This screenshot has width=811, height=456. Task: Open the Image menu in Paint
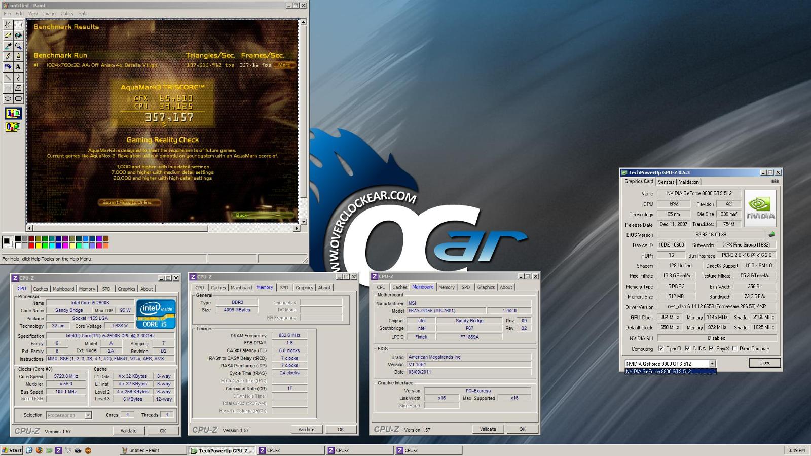pos(49,14)
